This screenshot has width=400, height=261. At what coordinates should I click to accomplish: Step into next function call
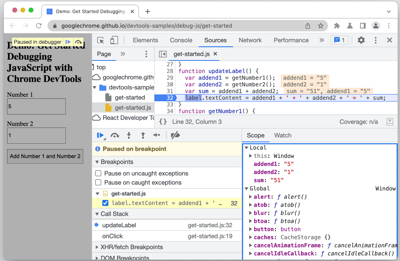click(129, 135)
